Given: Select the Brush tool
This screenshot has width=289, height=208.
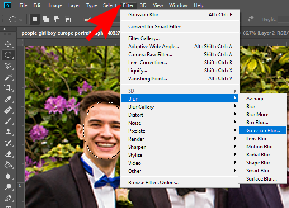Looking at the screenshot, I should (8, 121).
